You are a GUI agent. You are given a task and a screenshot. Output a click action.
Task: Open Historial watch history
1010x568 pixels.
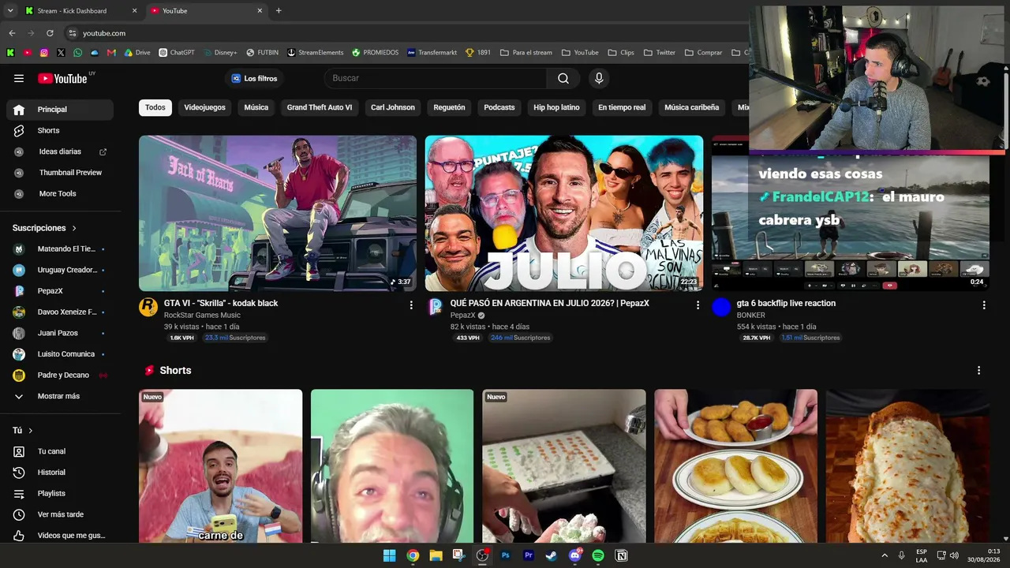[60, 473]
